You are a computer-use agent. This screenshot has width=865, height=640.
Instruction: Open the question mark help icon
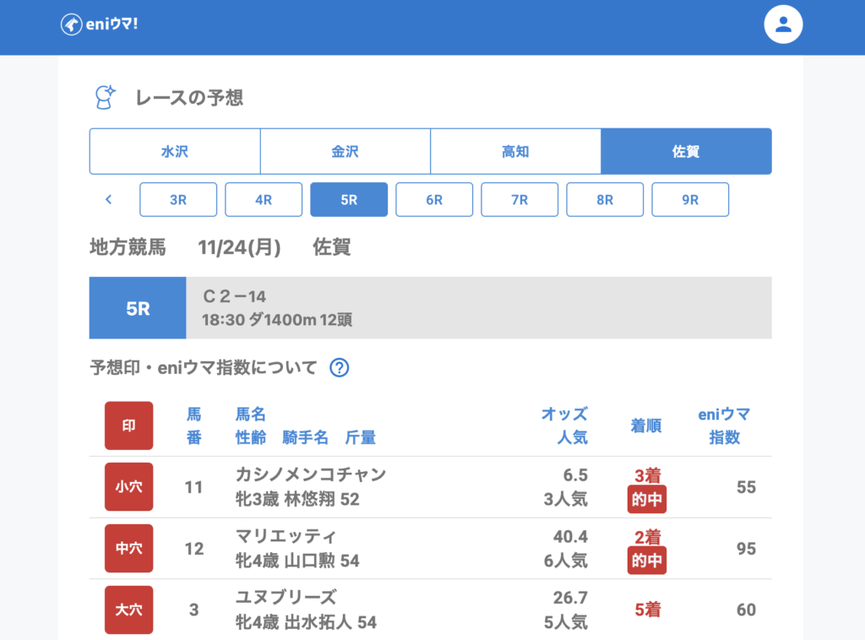(x=340, y=368)
